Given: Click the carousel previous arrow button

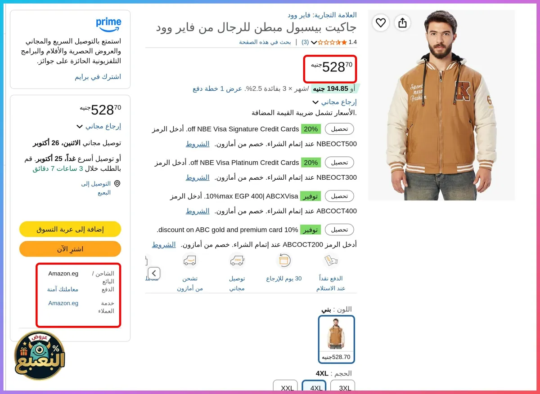Looking at the screenshot, I should coord(153,273).
